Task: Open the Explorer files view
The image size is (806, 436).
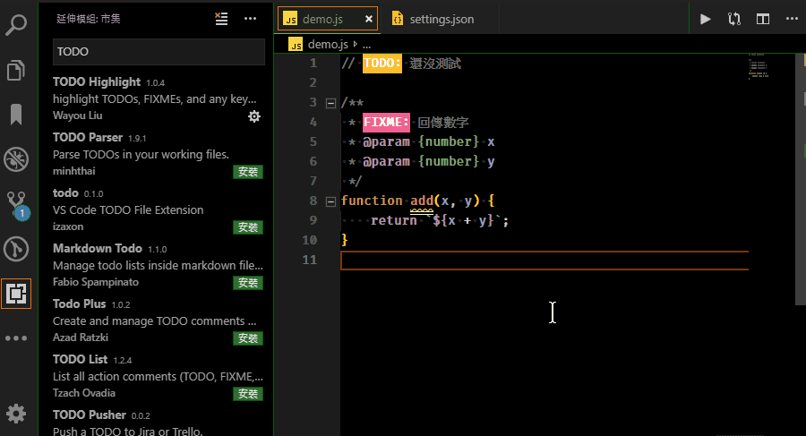Action: click(x=16, y=71)
